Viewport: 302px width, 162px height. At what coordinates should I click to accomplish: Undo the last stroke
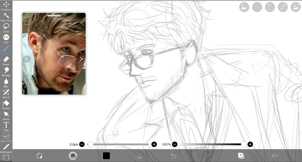pyautogui.click(x=174, y=156)
